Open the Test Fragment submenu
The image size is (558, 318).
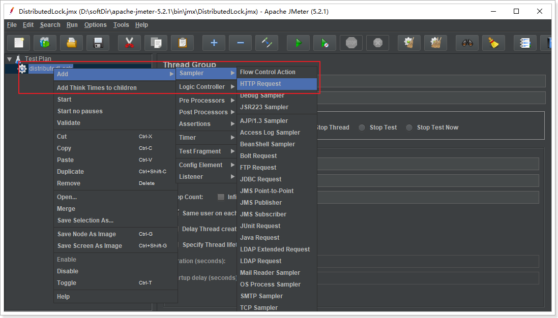pos(207,151)
